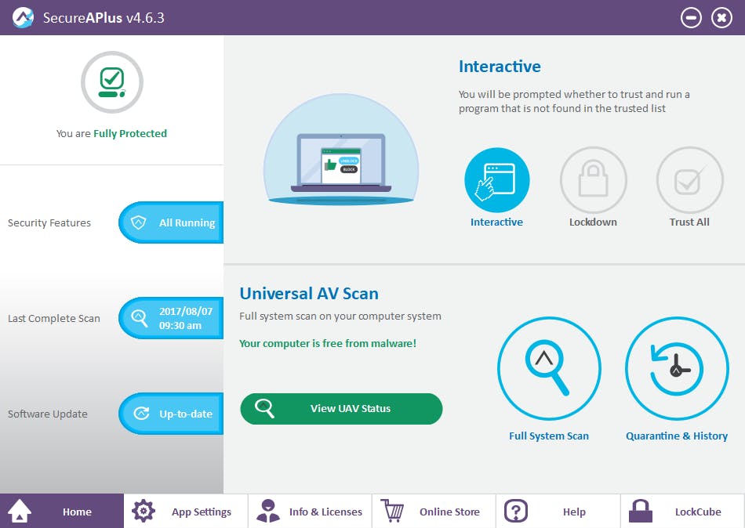745x528 pixels.
Task: Open Quarantine & History clock icon
Action: (x=677, y=368)
